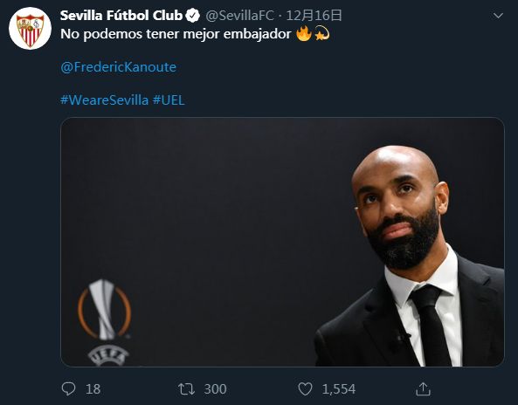Click the verified badge next to the name
This screenshot has width=518, height=405.
pyautogui.click(x=192, y=16)
